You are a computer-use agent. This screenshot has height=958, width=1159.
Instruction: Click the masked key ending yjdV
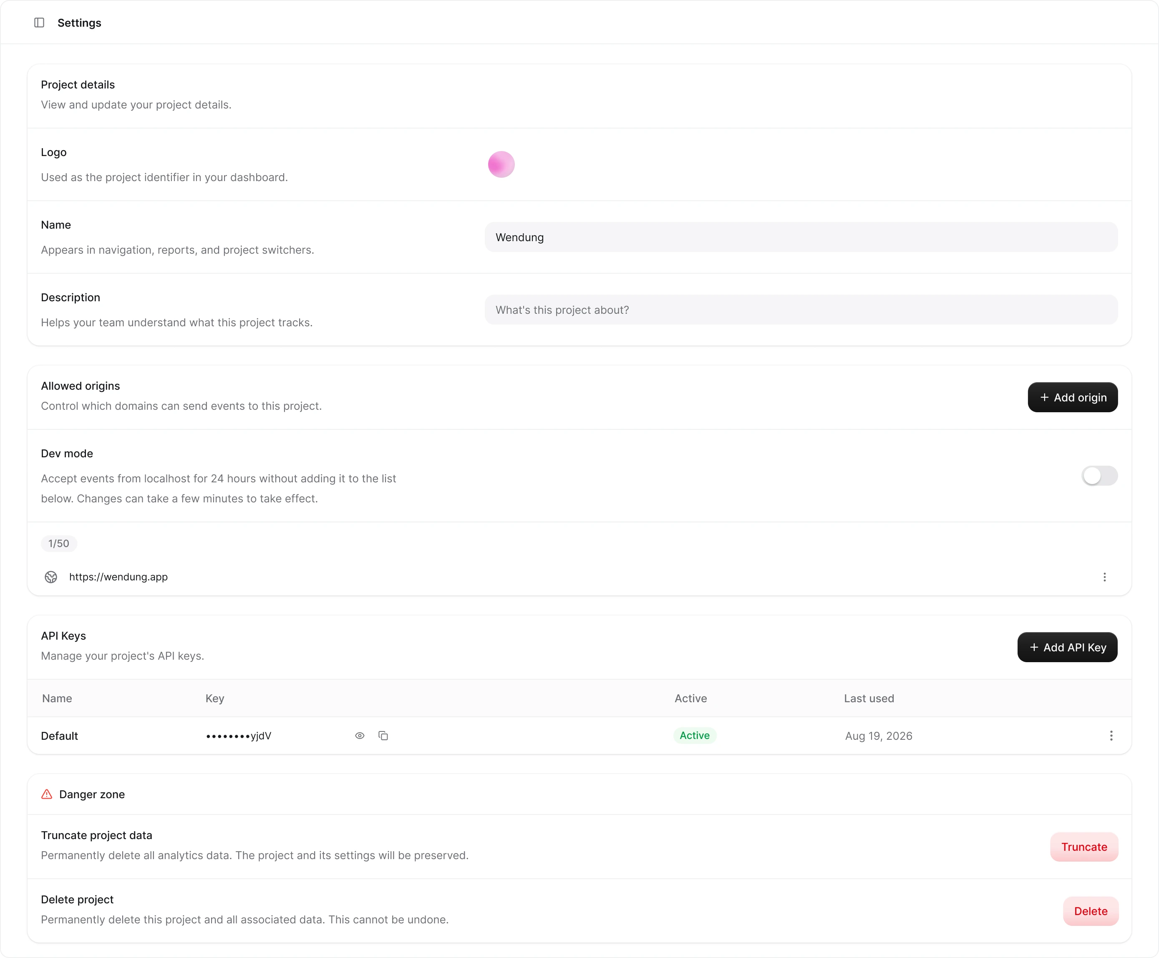pyautogui.click(x=238, y=736)
